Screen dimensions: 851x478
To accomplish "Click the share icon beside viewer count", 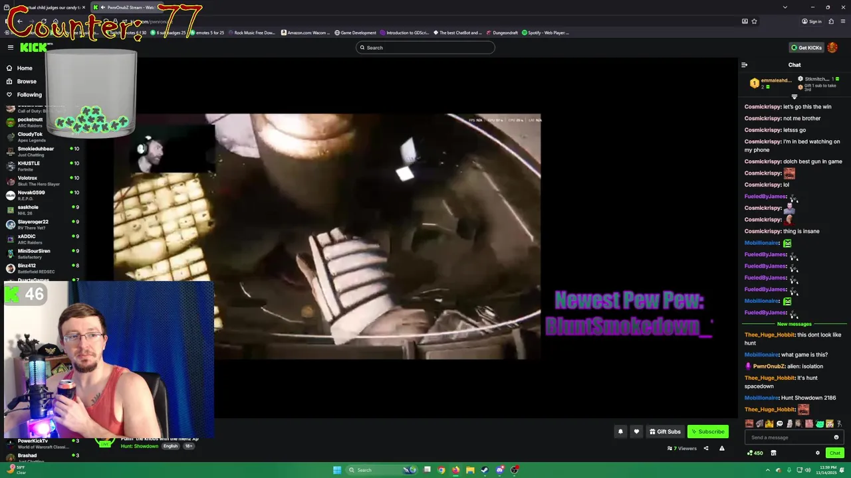I will click(x=706, y=448).
